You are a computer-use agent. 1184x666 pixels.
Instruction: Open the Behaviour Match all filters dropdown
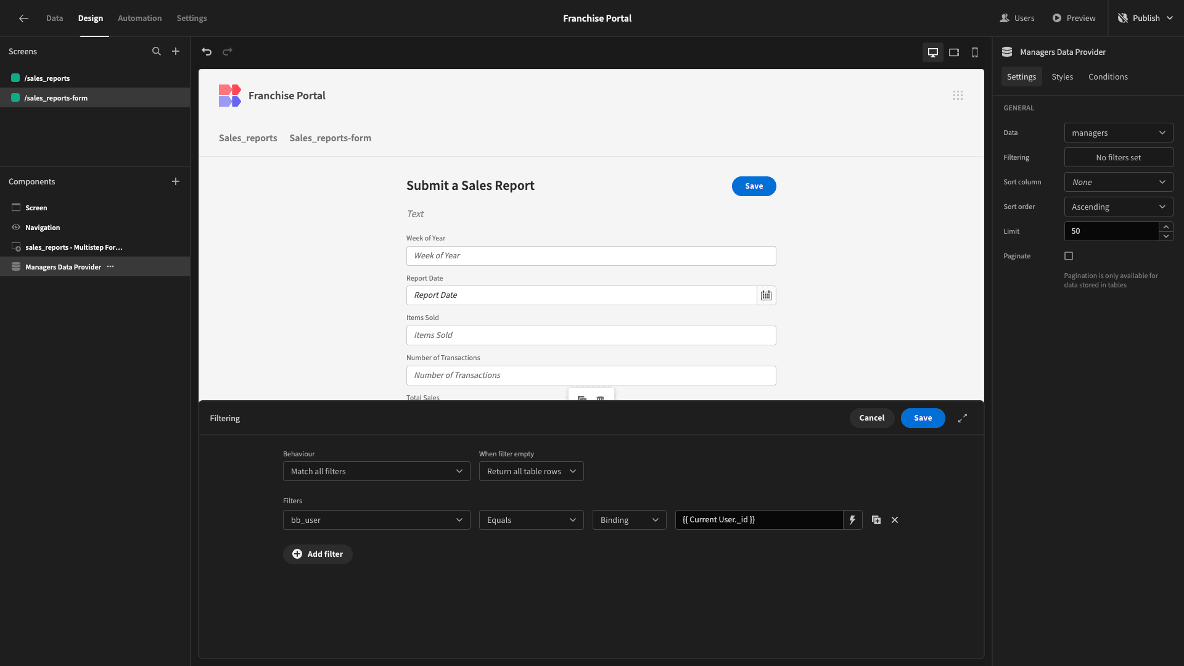[x=377, y=471]
